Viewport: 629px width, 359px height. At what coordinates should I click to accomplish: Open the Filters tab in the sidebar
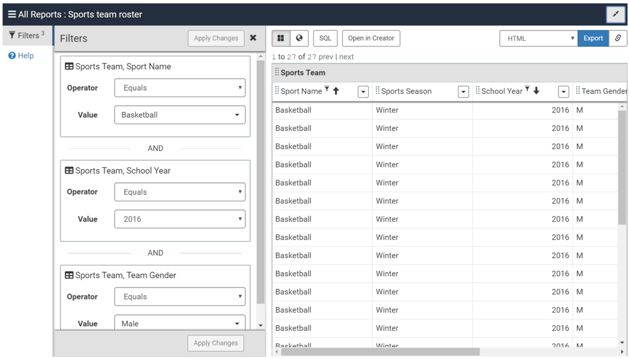click(27, 36)
